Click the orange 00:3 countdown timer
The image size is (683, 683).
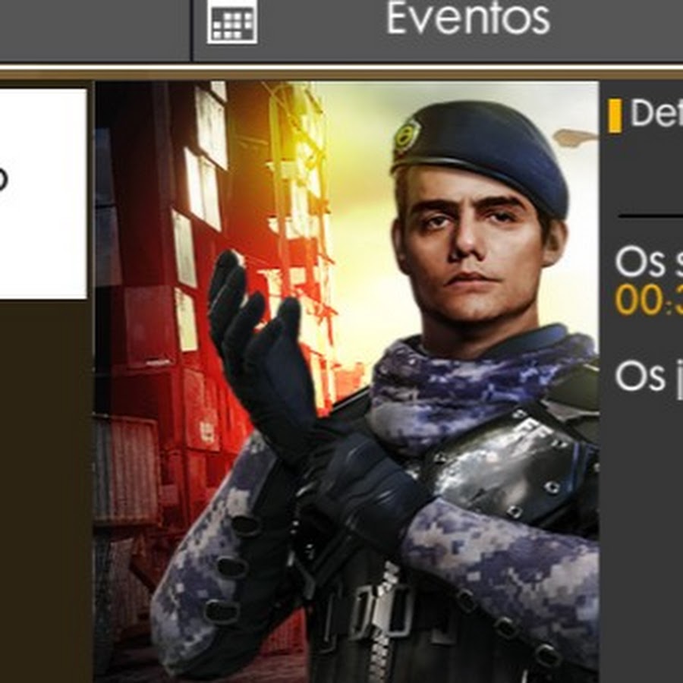click(x=649, y=300)
